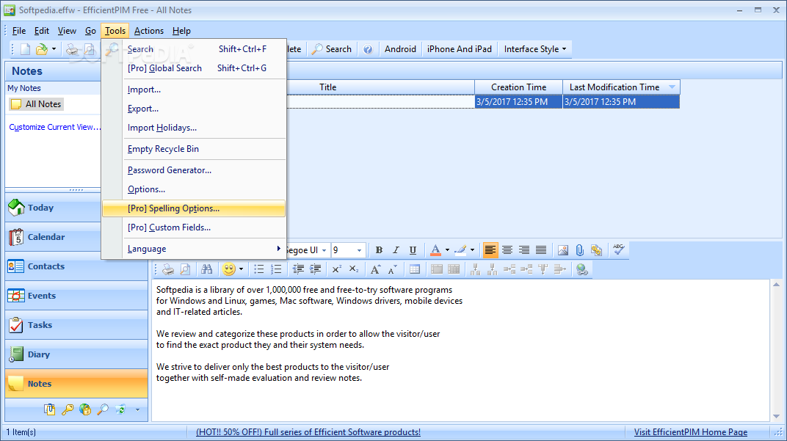This screenshot has height=441, width=787.
Task: Grow the font size
Action: [375, 269]
